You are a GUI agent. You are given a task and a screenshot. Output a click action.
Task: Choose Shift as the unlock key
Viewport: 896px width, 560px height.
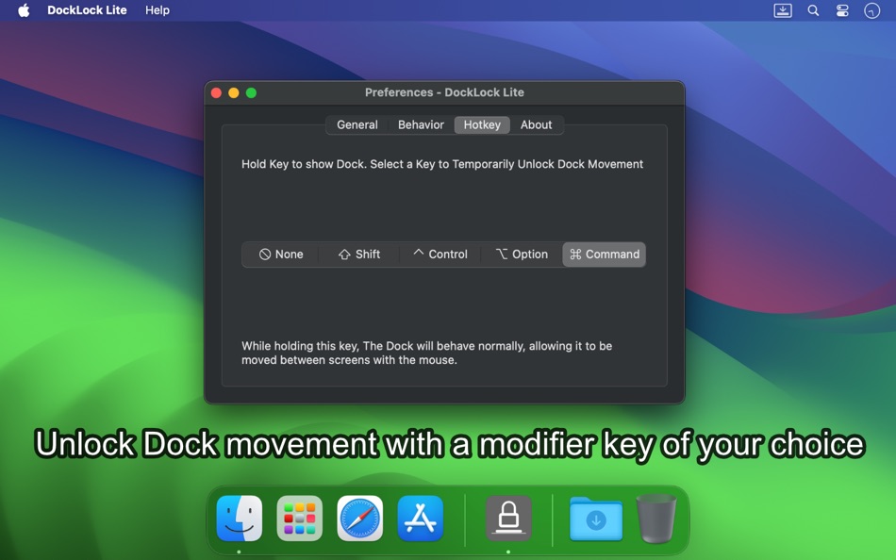[x=358, y=255]
